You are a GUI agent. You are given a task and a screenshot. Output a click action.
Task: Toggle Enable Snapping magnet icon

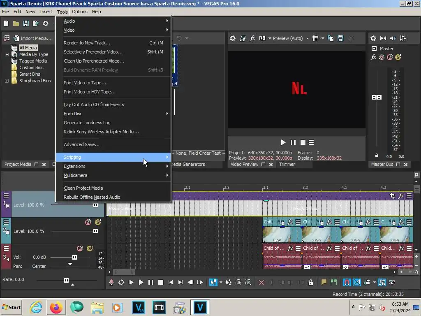[x=347, y=282]
